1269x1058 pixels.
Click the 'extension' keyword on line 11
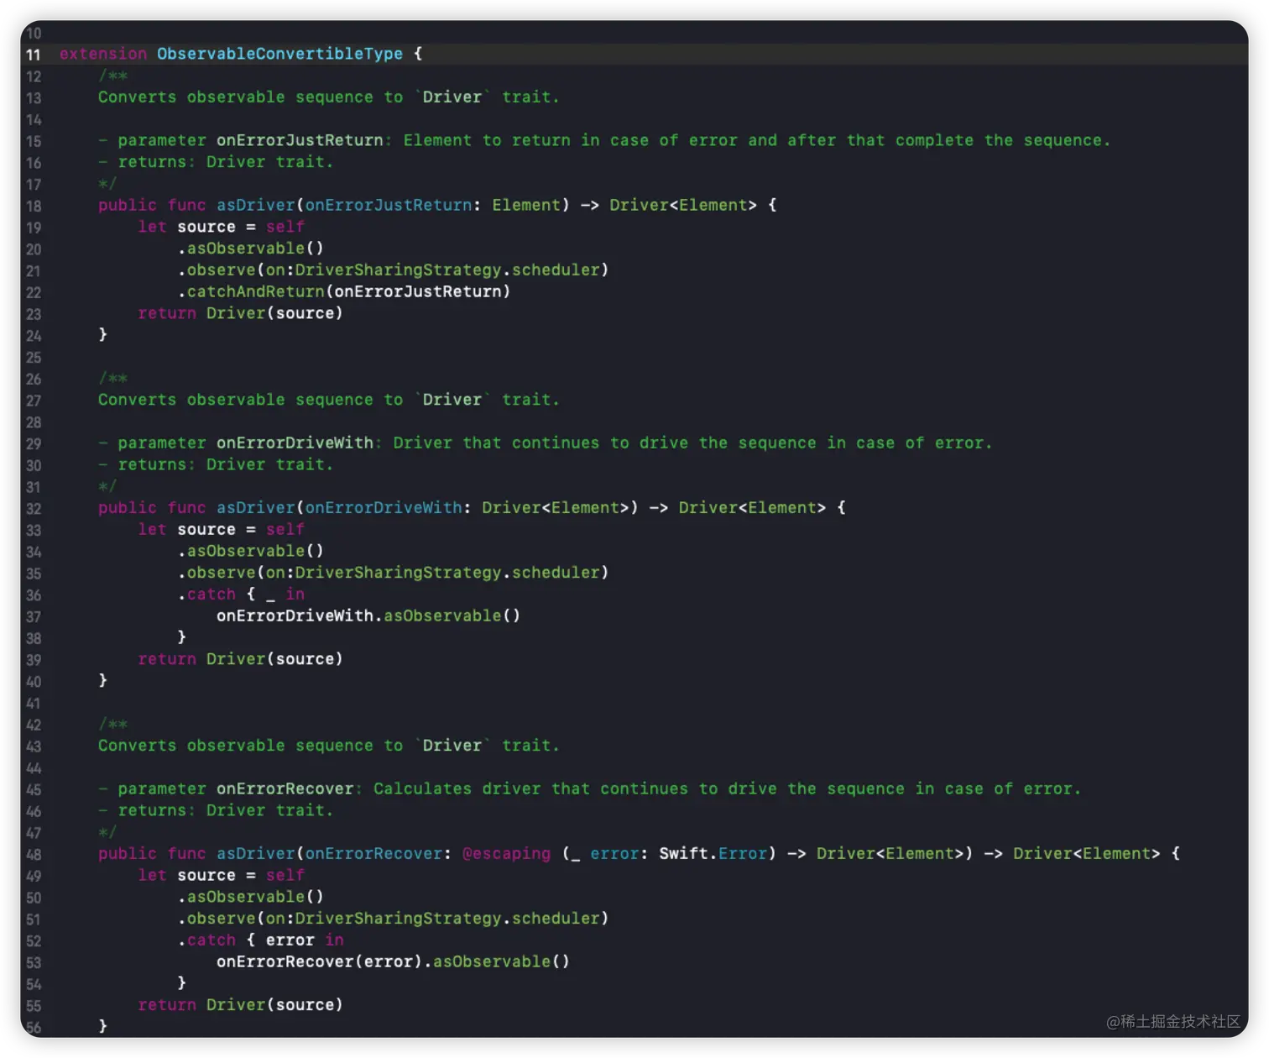click(102, 54)
